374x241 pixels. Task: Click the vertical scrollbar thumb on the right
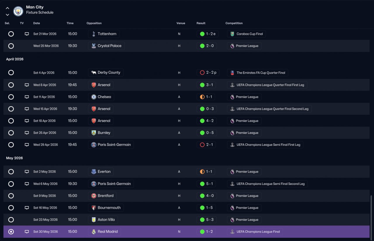pyautogui.click(x=371, y=217)
